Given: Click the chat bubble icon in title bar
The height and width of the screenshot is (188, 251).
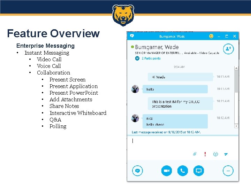Looking at the screenshot, I should pos(132,36).
